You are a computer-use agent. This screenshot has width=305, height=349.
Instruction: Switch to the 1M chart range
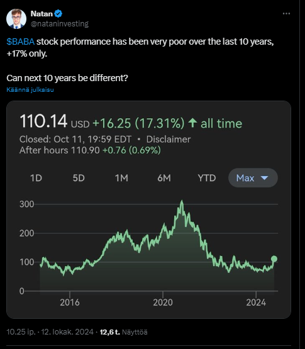click(x=121, y=178)
